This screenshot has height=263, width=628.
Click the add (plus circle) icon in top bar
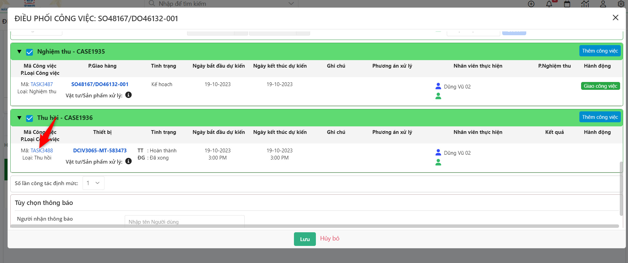pyautogui.click(x=531, y=4)
